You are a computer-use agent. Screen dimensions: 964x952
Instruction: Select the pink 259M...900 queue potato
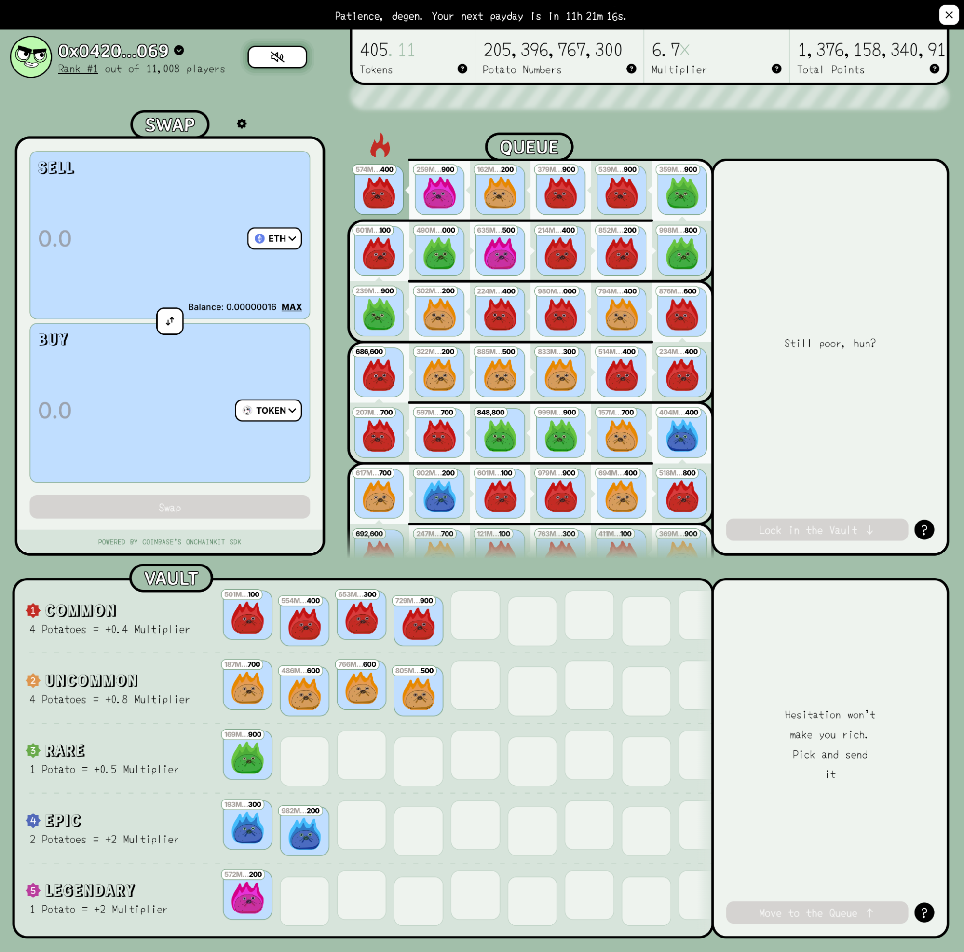[439, 192]
